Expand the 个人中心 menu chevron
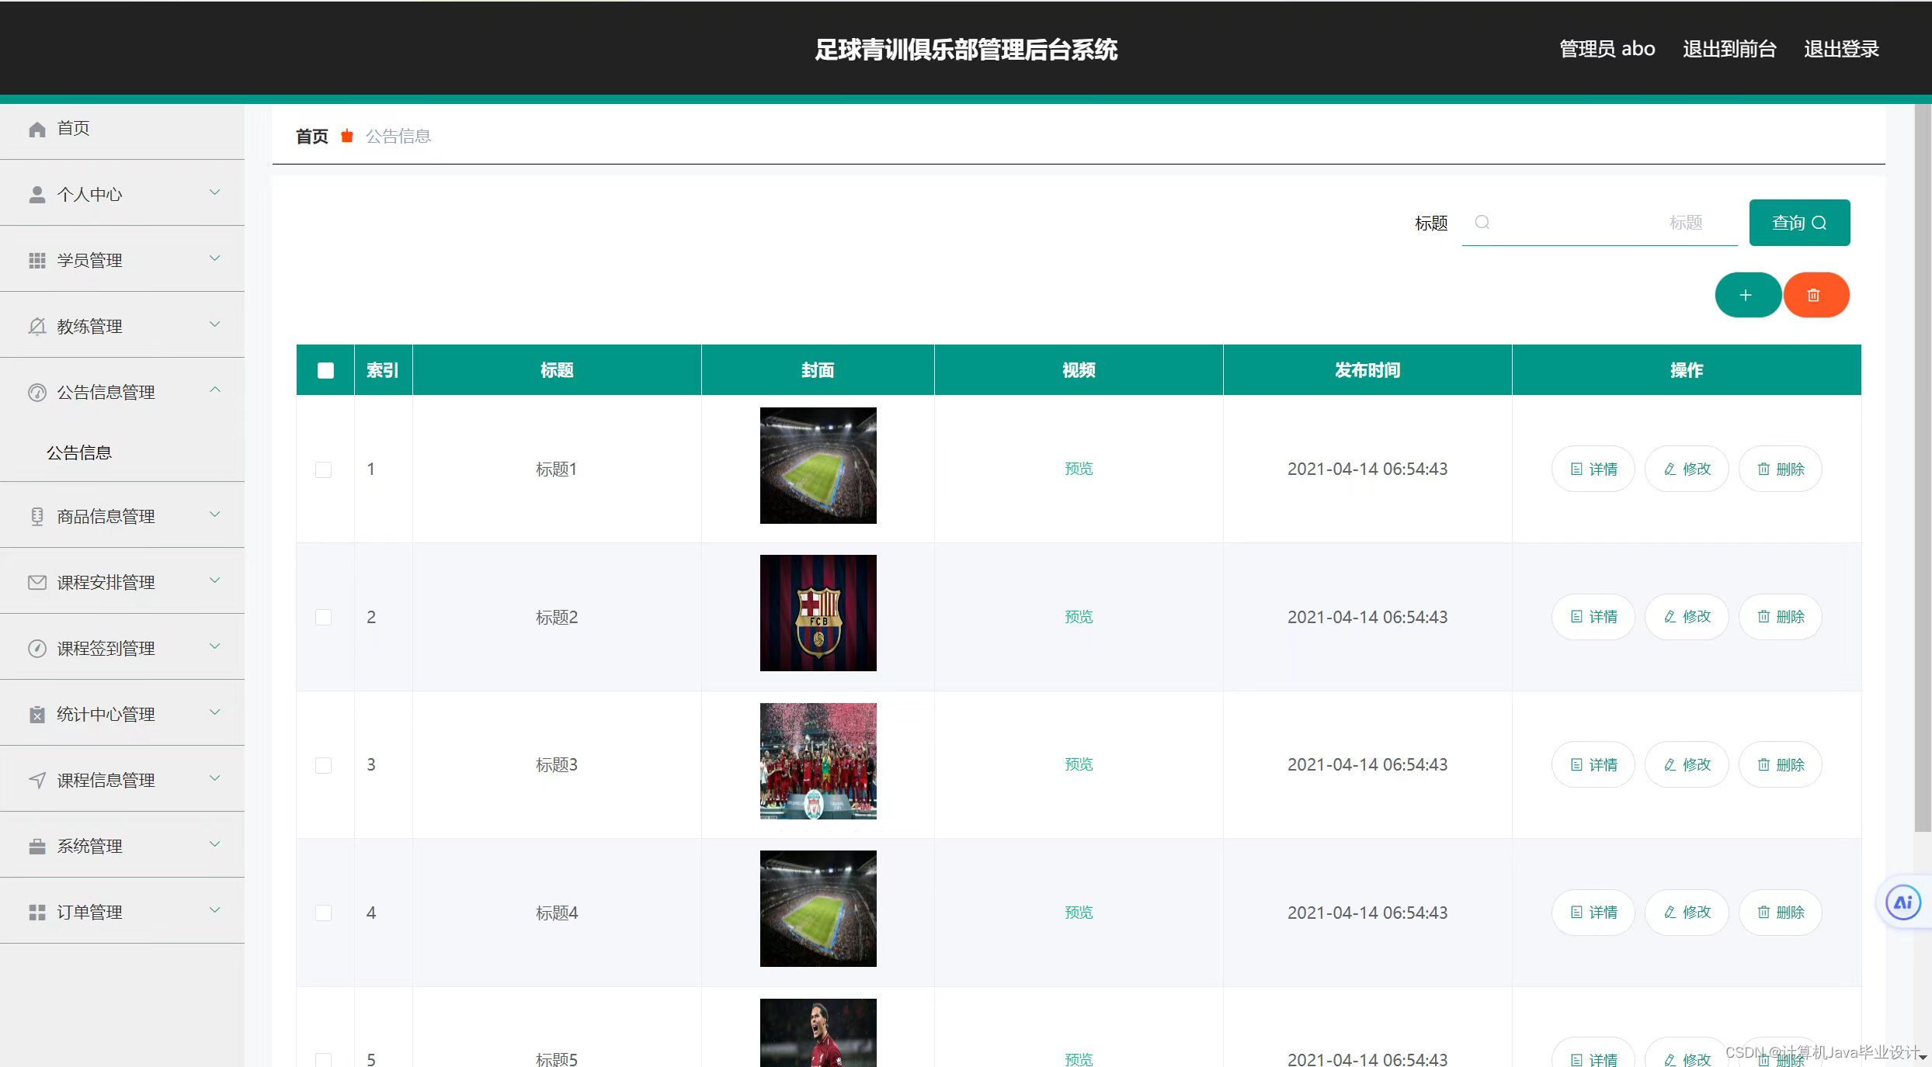The image size is (1932, 1067). (x=215, y=192)
